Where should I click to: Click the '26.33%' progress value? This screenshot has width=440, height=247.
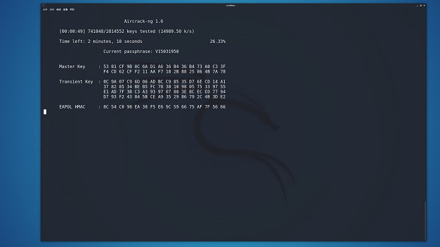pos(218,42)
